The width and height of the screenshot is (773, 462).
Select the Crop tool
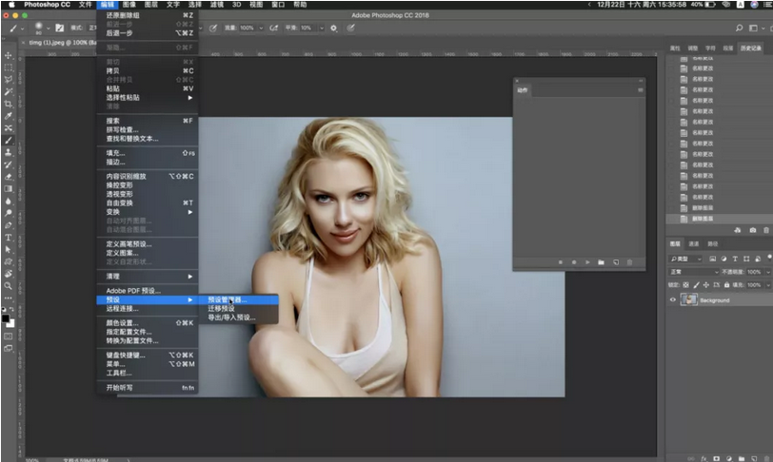click(x=9, y=104)
